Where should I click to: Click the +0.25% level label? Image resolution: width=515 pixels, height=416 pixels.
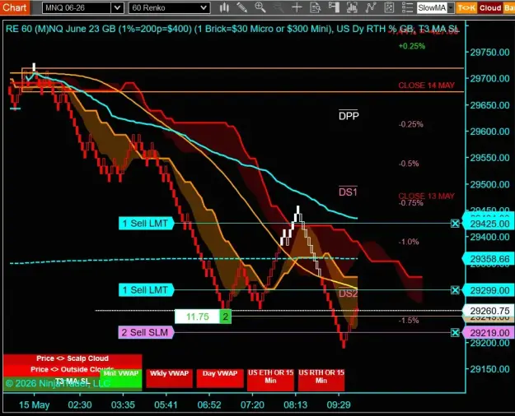tap(412, 46)
